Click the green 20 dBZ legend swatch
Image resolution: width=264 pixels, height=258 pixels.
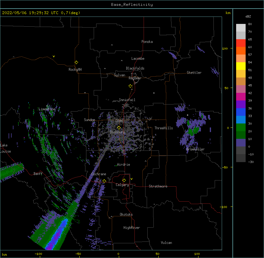click(241, 127)
